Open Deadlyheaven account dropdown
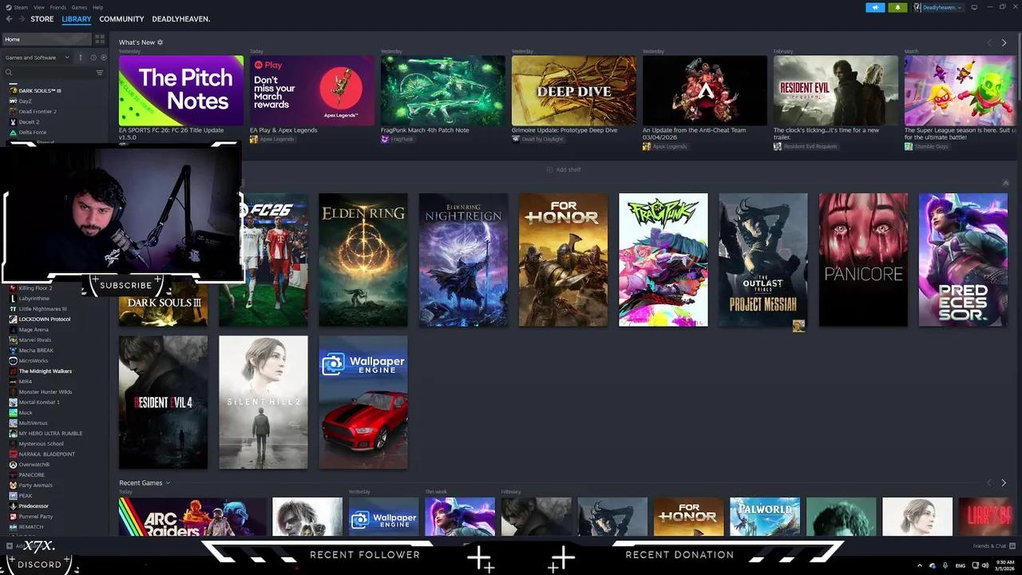The height and width of the screenshot is (575, 1022). 938,7
